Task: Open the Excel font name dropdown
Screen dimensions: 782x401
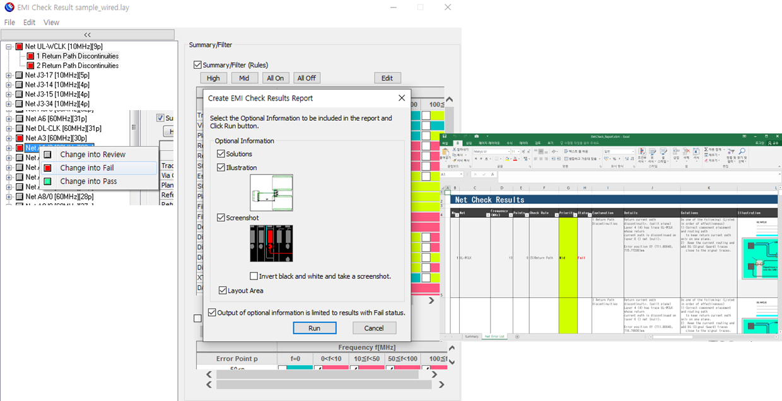Action: [x=510, y=152]
